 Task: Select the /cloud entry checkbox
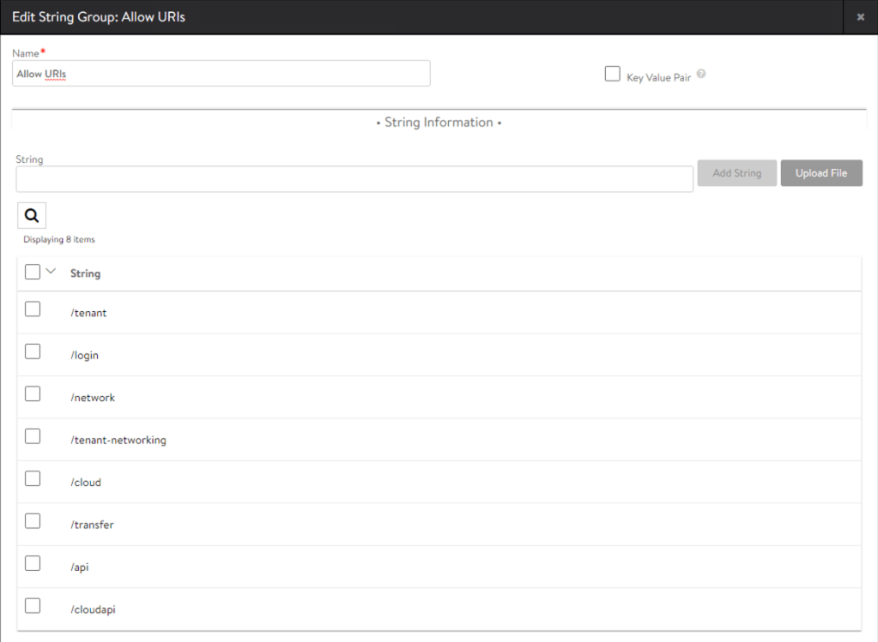[x=33, y=479]
